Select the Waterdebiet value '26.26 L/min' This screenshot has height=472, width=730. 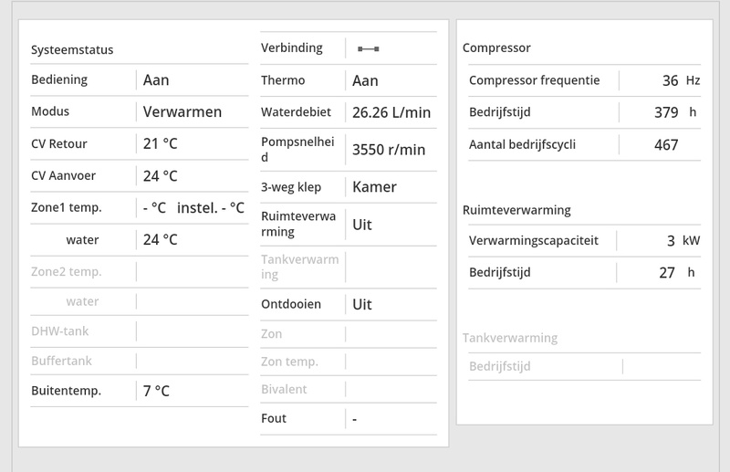coord(391,112)
